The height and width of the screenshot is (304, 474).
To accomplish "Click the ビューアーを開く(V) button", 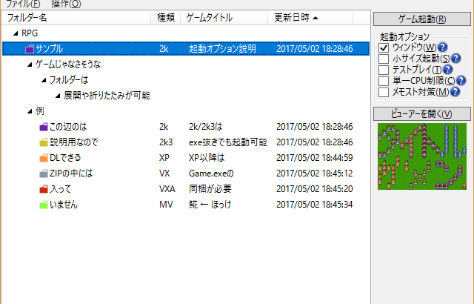I will coord(422,113).
